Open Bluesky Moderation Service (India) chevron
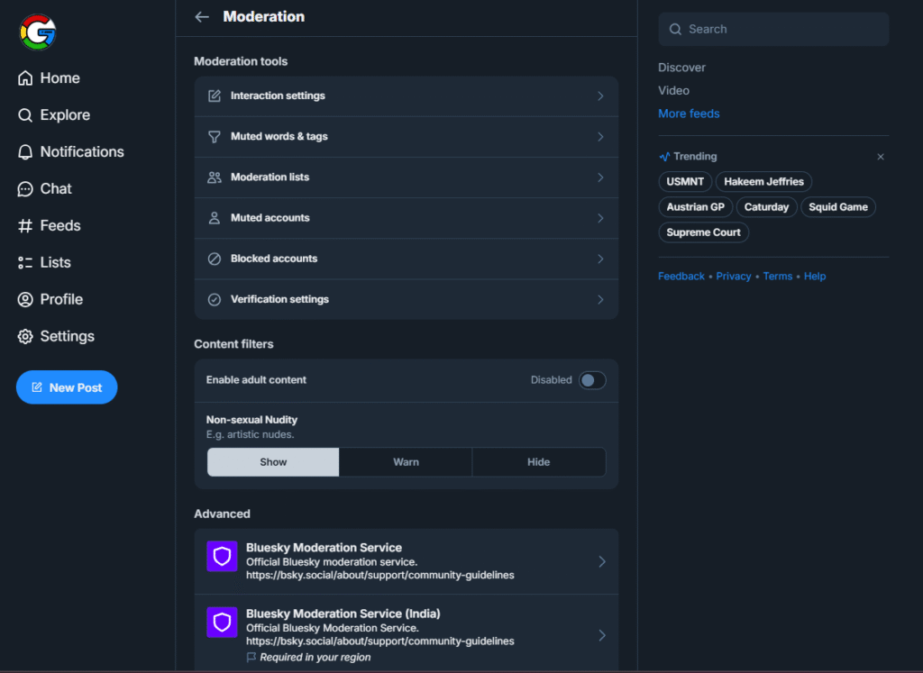This screenshot has height=673, width=923. [601, 635]
